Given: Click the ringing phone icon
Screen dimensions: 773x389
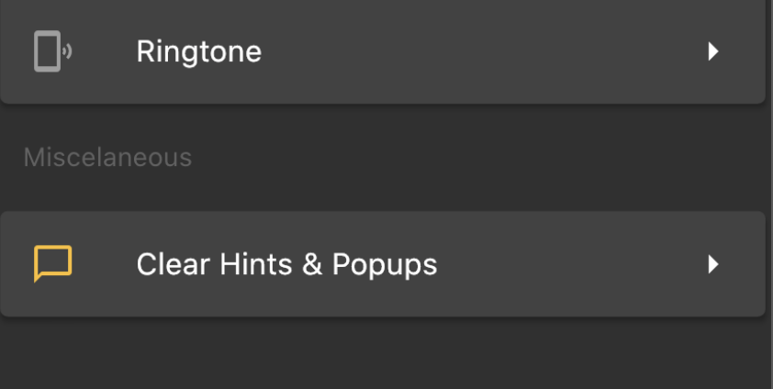Looking at the screenshot, I should click(52, 51).
